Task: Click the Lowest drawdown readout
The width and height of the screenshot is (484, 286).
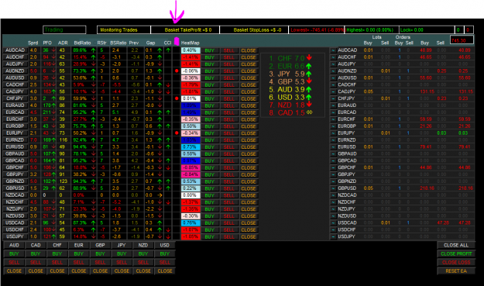Action: (317, 30)
